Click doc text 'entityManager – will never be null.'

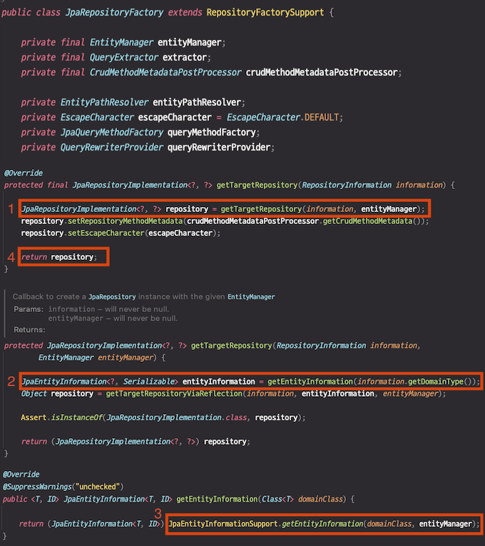coord(113,318)
